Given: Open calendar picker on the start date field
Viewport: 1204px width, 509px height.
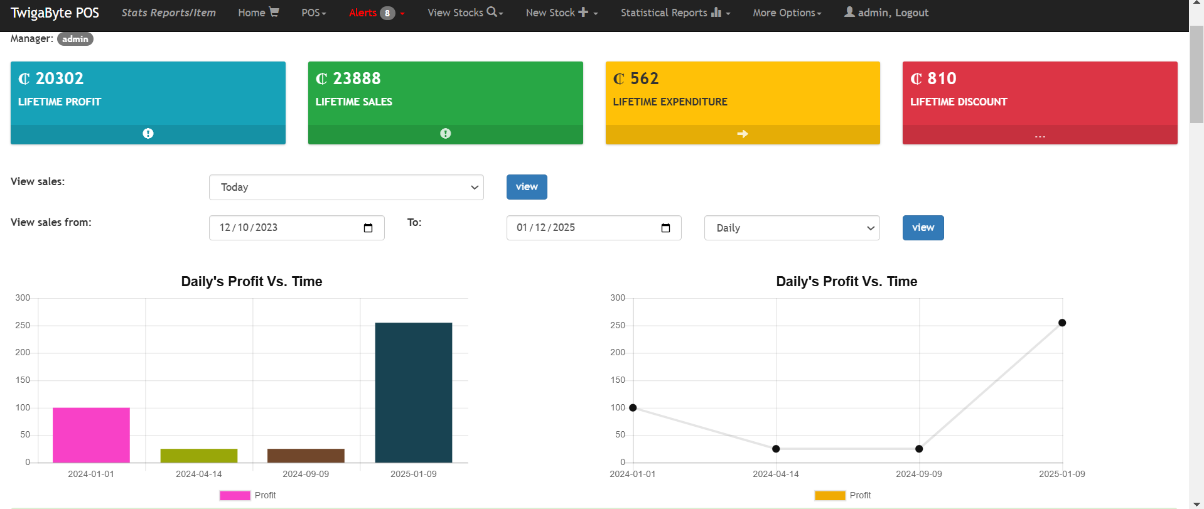Looking at the screenshot, I should tap(368, 228).
